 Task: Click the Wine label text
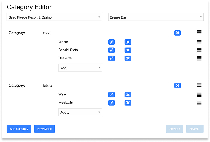pos(62,95)
